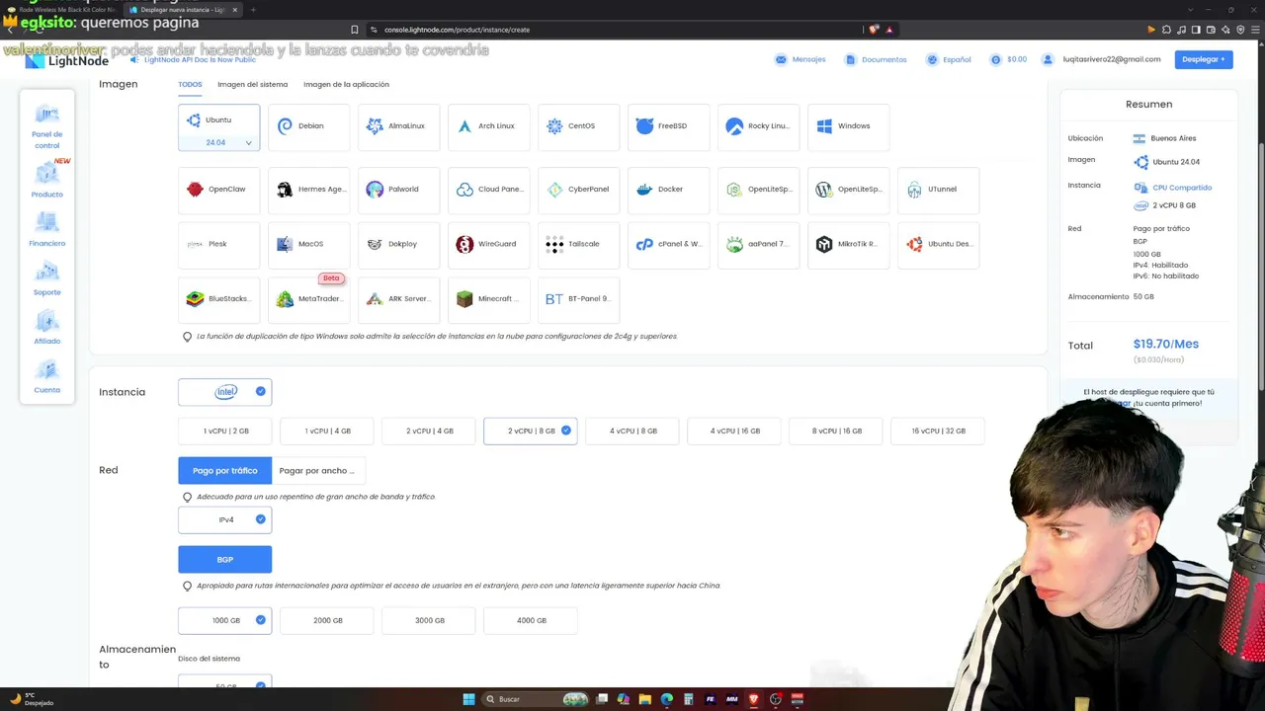Switch to the TODOS image tab

coord(190,85)
